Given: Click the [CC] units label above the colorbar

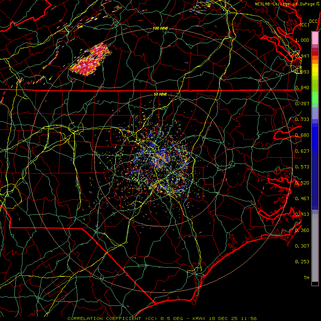Looking at the screenshot, I should coord(304,25).
